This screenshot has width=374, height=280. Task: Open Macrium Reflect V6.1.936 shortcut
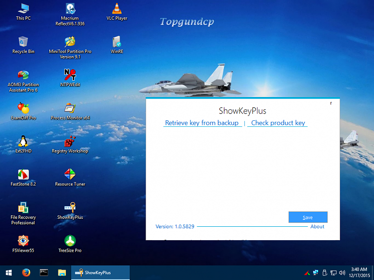(x=70, y=14)
